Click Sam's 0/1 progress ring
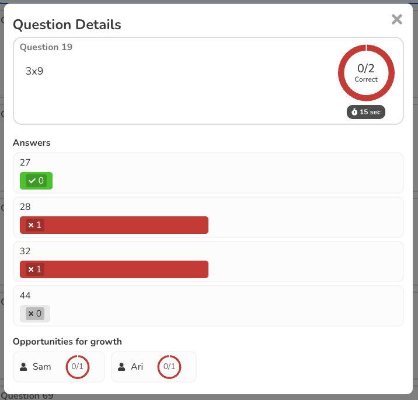 pyautogui.click(x=77, y=367)
